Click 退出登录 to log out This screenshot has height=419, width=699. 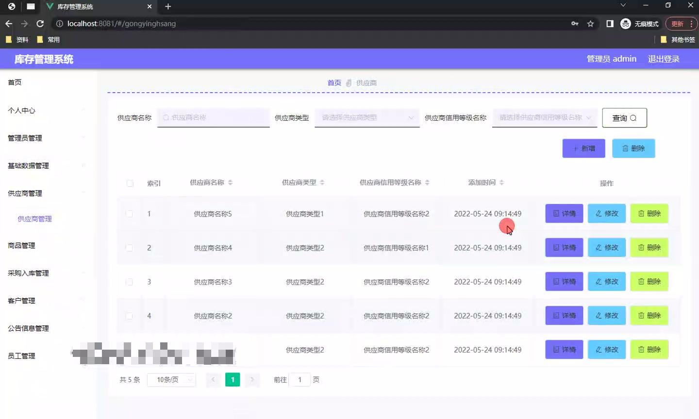pyautogui.click(x=664, y=59)
